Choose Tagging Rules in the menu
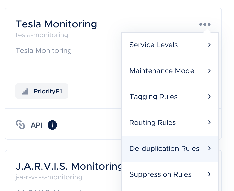The height and width of the screenshot is (191, 234). (170, 97)
